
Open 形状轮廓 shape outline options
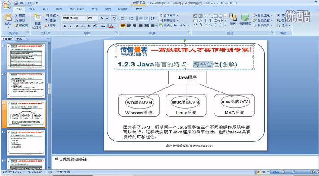[262, 21]
